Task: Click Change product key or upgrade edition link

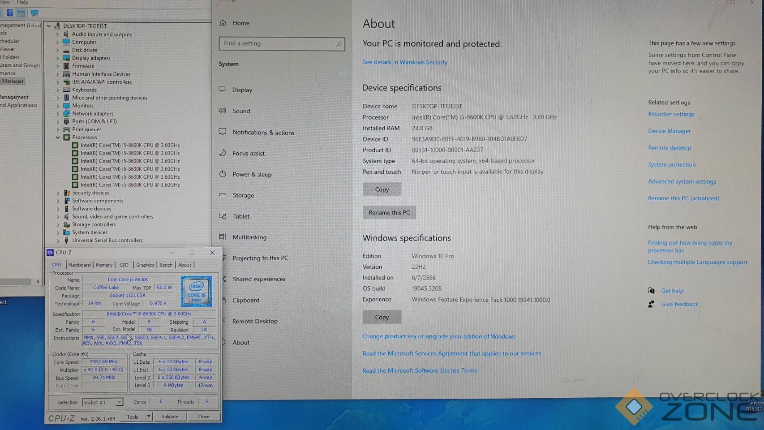Action: click(439, 336)
